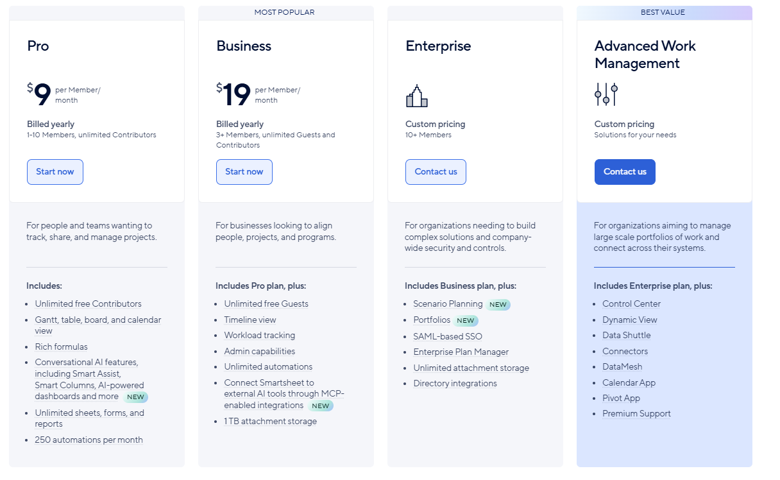Open Admin capabilities feature link
Viewport: 780px width, 480px height.
point(260,352)
